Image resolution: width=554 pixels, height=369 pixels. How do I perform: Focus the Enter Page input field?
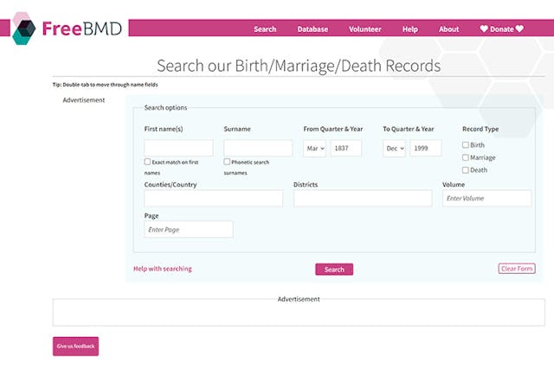click(189, 230)
